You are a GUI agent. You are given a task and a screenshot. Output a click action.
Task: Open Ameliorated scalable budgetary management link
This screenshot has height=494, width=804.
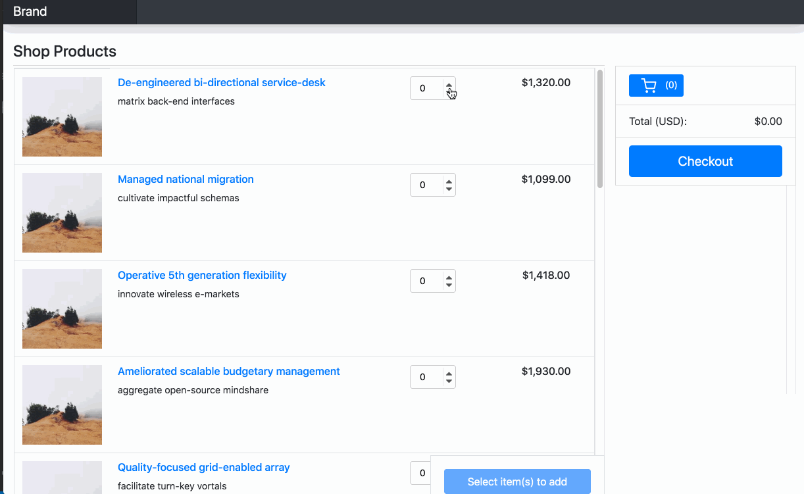229,372
